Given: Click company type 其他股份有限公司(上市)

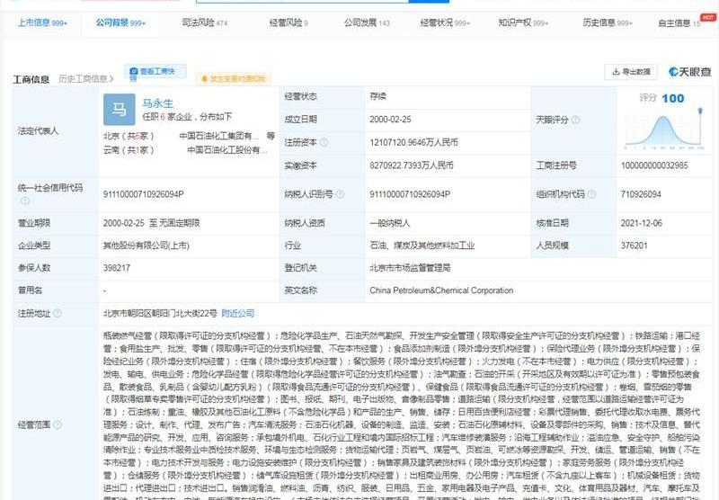Looking at the screenshot, I should pyautogui.click(x=146, y=246).
